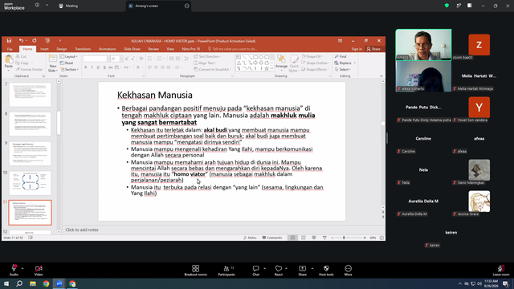Switch to Slide Sorter view in status bar

click(x=304, y=238)
